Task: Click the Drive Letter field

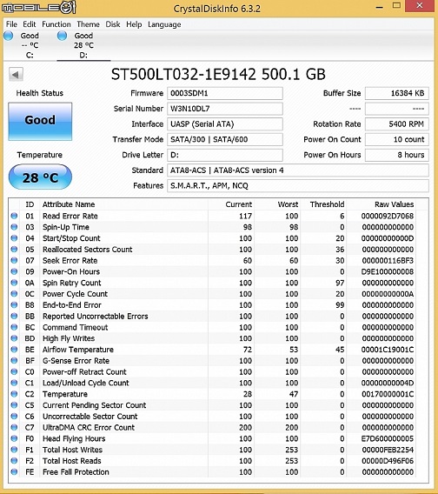Action: 225,155
